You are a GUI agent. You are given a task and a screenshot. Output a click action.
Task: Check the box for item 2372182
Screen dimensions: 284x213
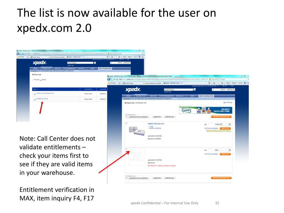click(x=126, y=149)
